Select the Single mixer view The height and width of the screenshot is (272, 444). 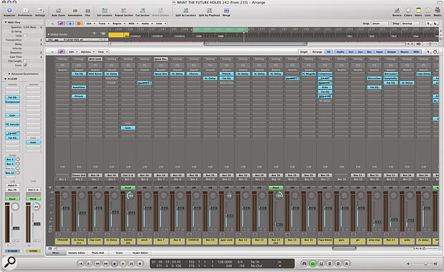(304, 52)
